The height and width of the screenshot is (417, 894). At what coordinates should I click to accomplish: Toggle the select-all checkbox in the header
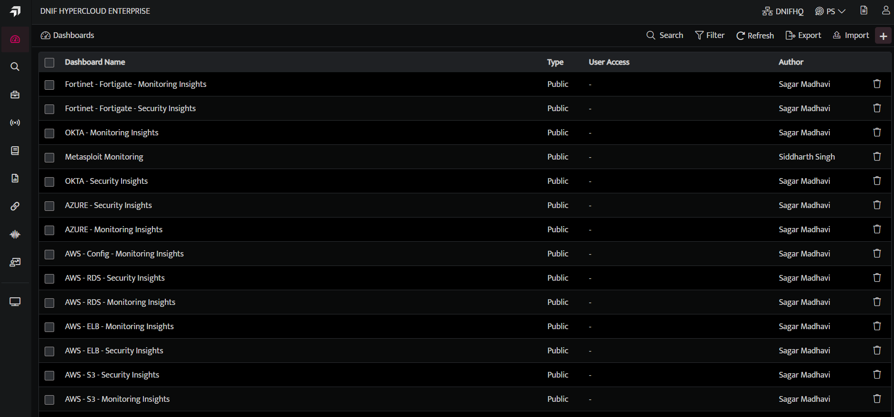49,63
